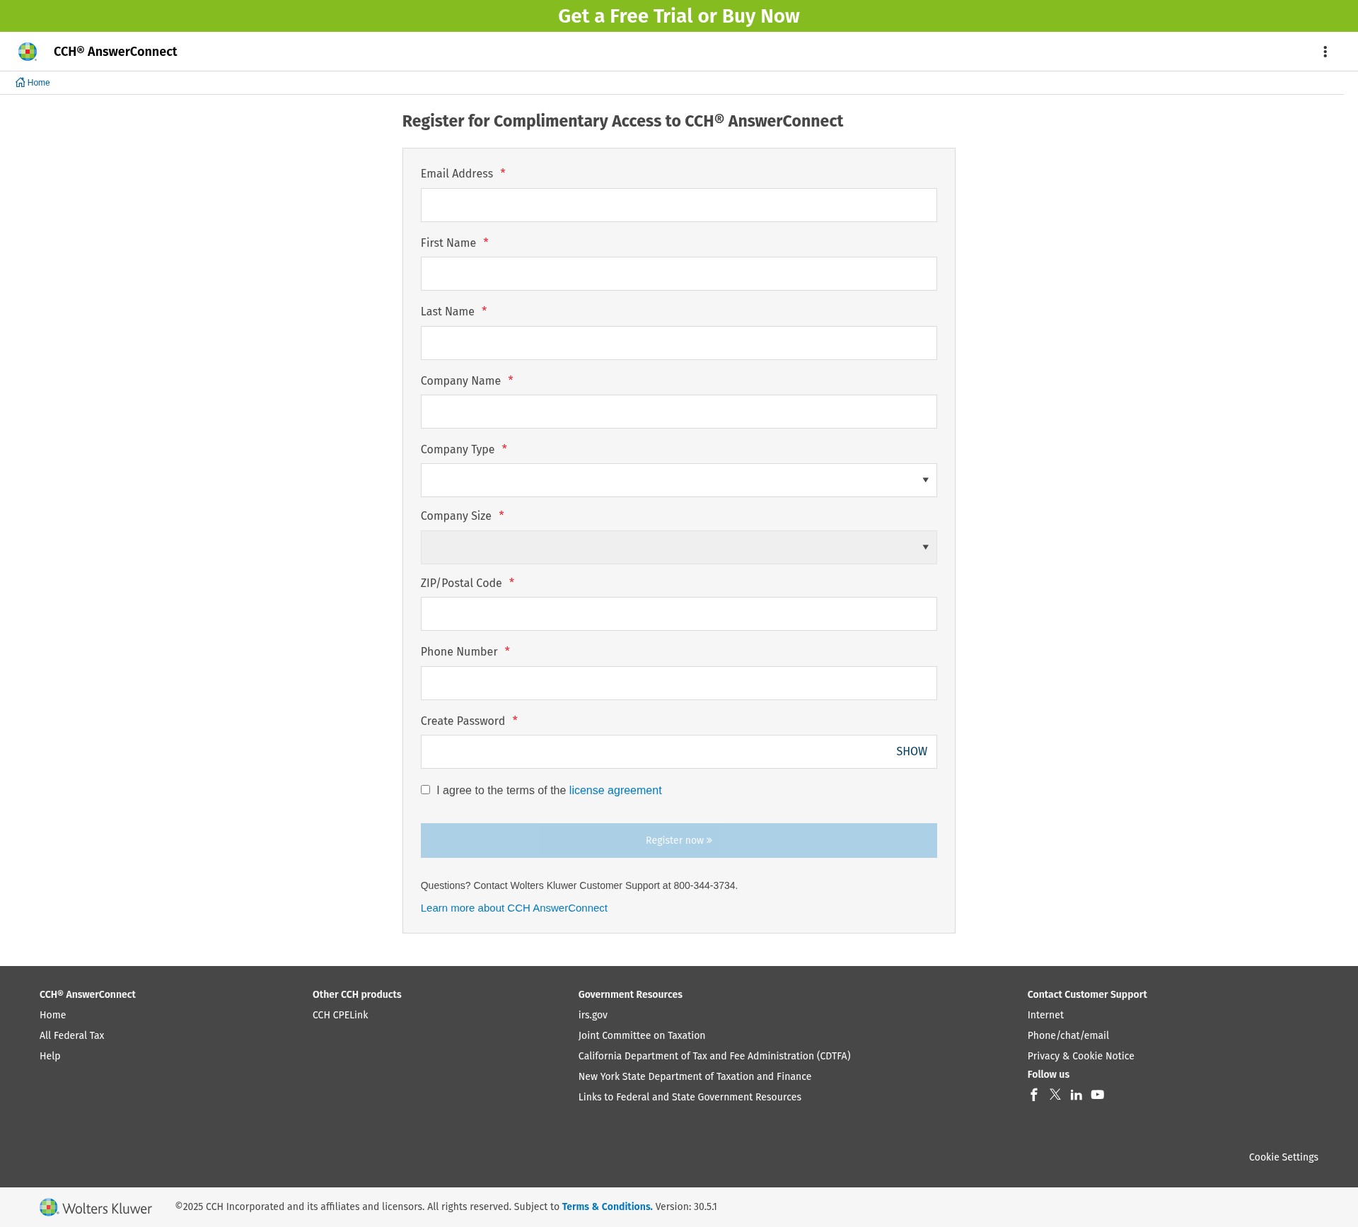Click the Contact Customer Support footer heading

1087,994
